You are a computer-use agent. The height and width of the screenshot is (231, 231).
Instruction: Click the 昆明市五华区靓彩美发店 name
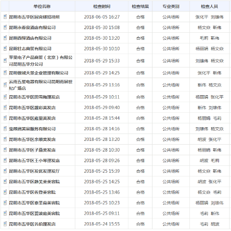(x=32, y=108)
